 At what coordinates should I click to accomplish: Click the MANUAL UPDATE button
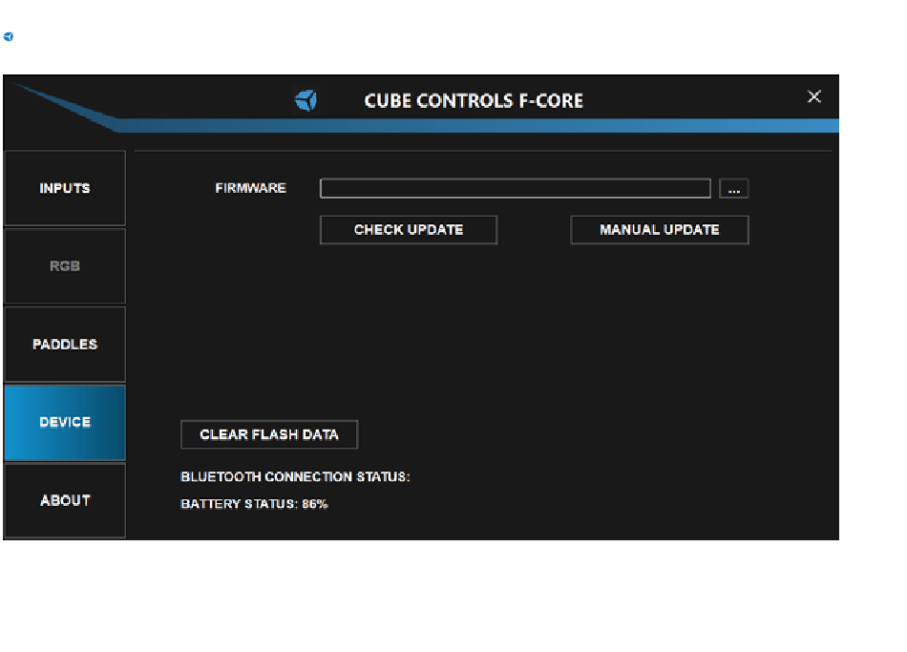(x=660, y=230)
